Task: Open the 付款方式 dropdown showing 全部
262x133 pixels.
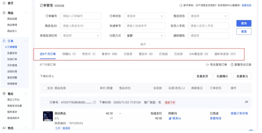Action: pyautogui.click(x=145, y=36)
